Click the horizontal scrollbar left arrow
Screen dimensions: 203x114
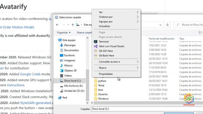click(x=92, y=103)
